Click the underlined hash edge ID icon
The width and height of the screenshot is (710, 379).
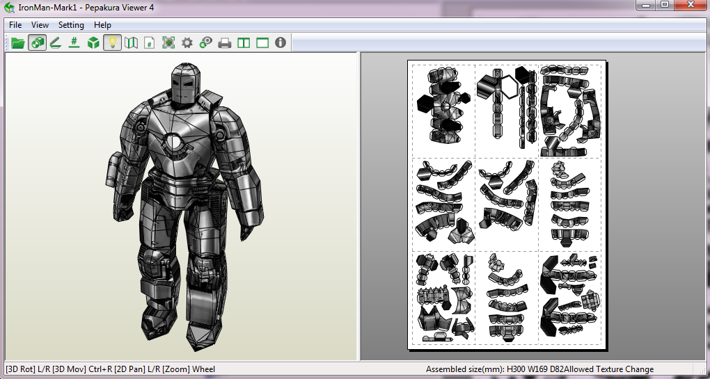(x=74, y=43)
